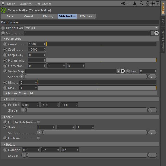Image resolution: width=166 pixels, height=166 pixels.
Task: Open the Vertex Map field arrow menu
Action: point(118,71)
